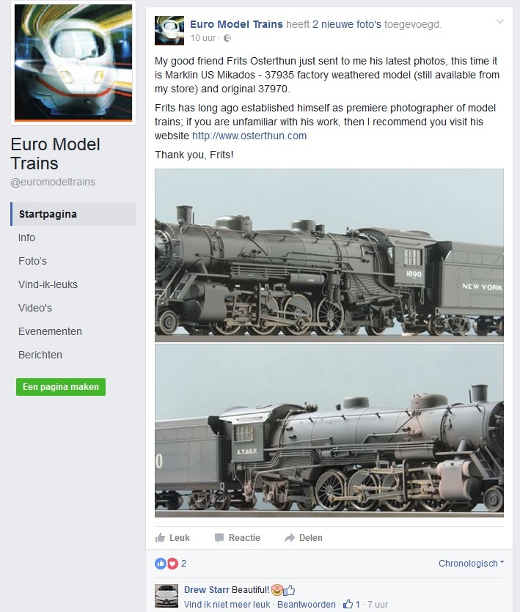Click the Leuk thumbs-up icon
520x612 pixels.
point(160,538)
